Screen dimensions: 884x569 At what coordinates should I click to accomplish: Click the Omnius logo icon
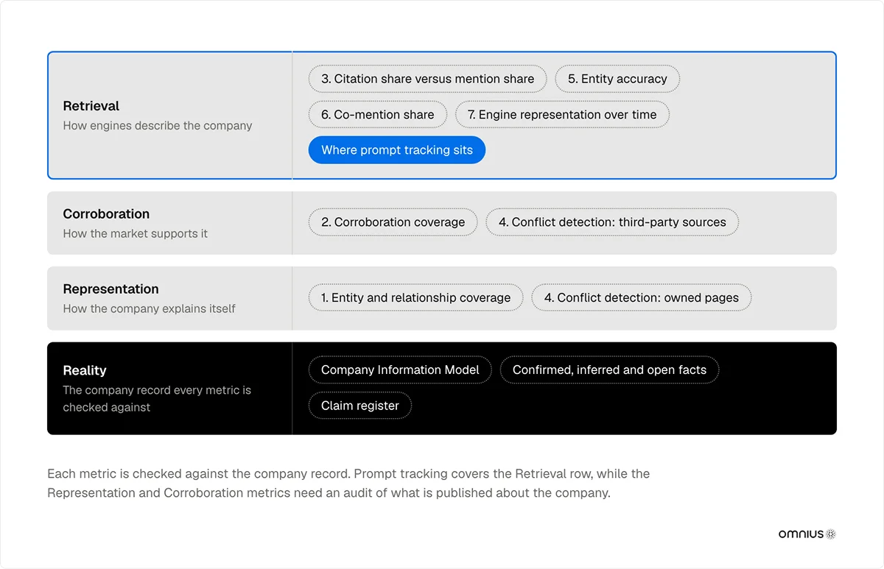807,534
